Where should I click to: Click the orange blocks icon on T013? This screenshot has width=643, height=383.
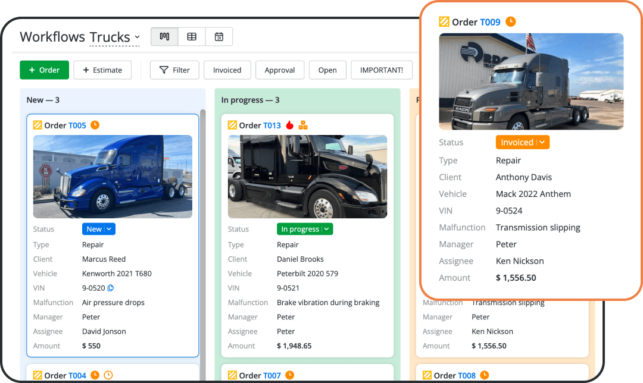303,125
